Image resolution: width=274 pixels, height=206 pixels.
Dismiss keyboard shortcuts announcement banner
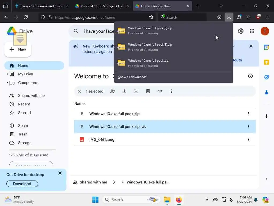[x=251, y=46]
